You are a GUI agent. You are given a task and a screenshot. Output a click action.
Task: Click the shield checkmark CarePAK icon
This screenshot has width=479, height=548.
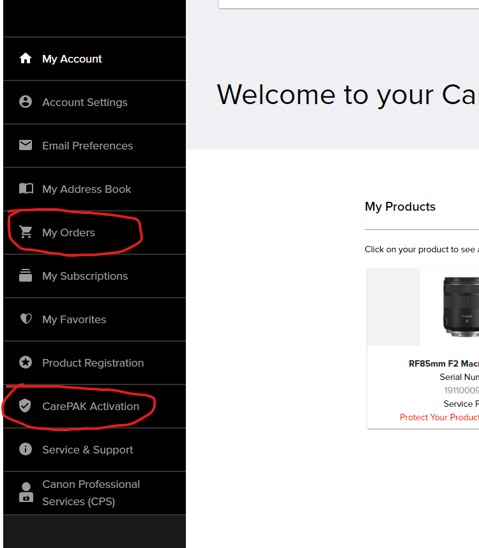point(26,406)
